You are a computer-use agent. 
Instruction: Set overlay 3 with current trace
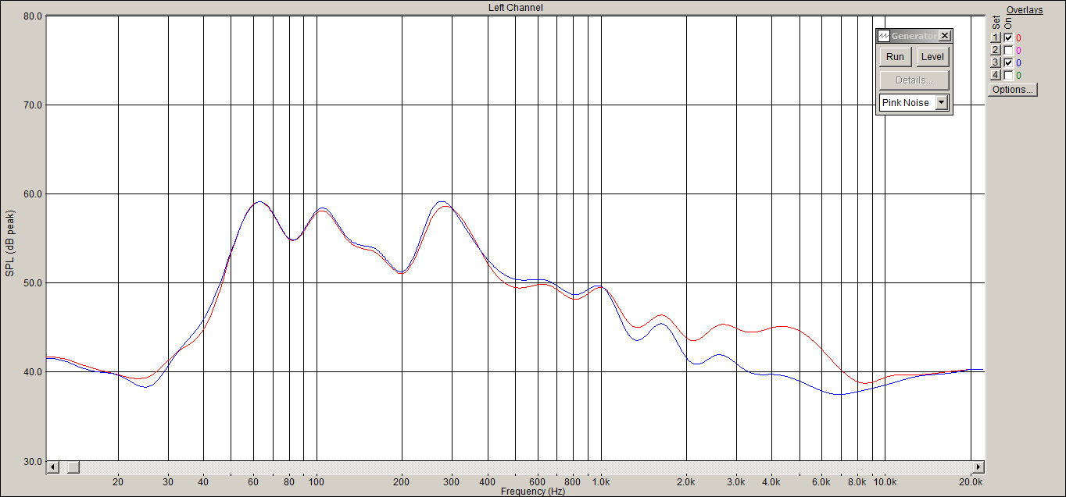tap(996, 63)
